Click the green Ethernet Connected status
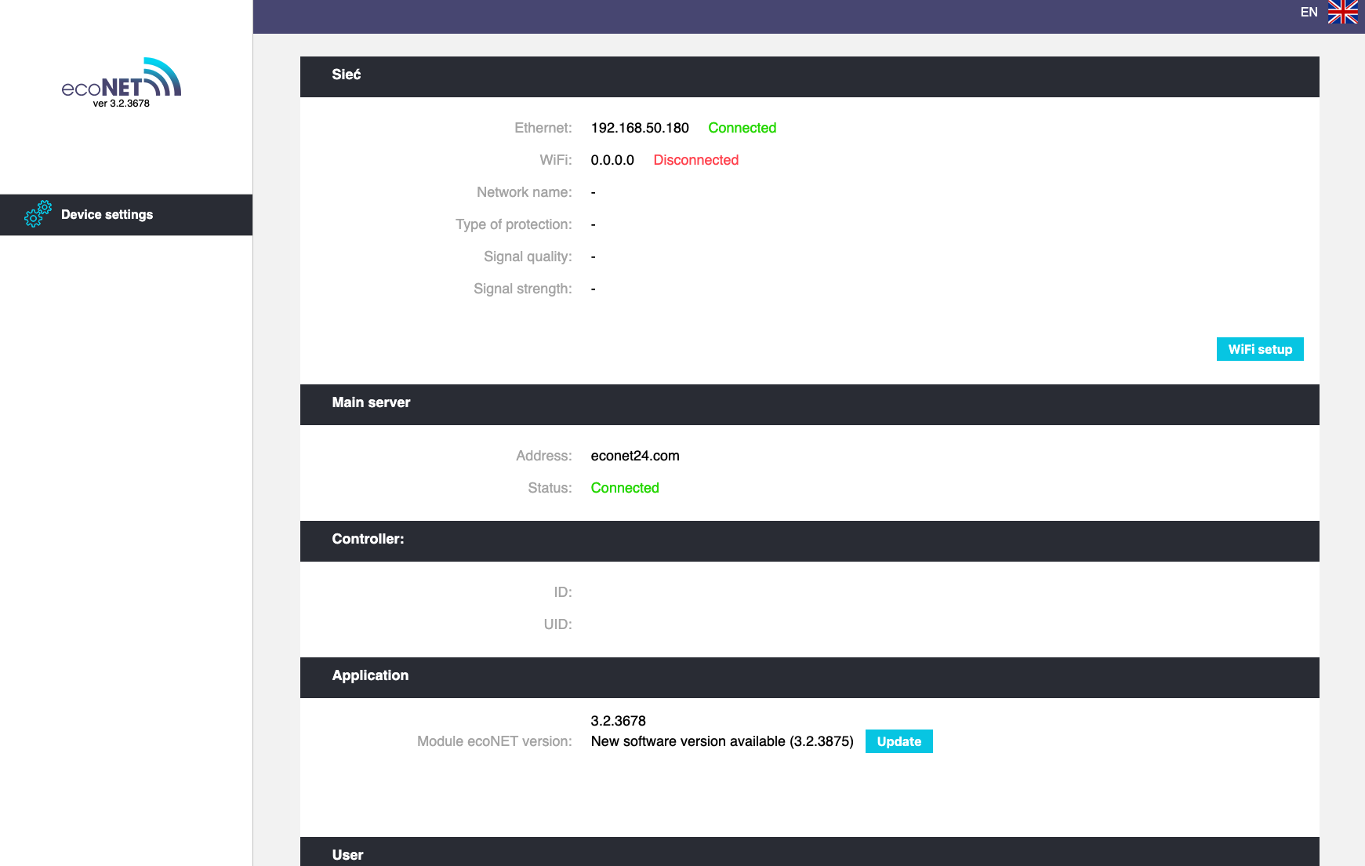The height and width of the screenshot is (866, 1365). (742, 128)
